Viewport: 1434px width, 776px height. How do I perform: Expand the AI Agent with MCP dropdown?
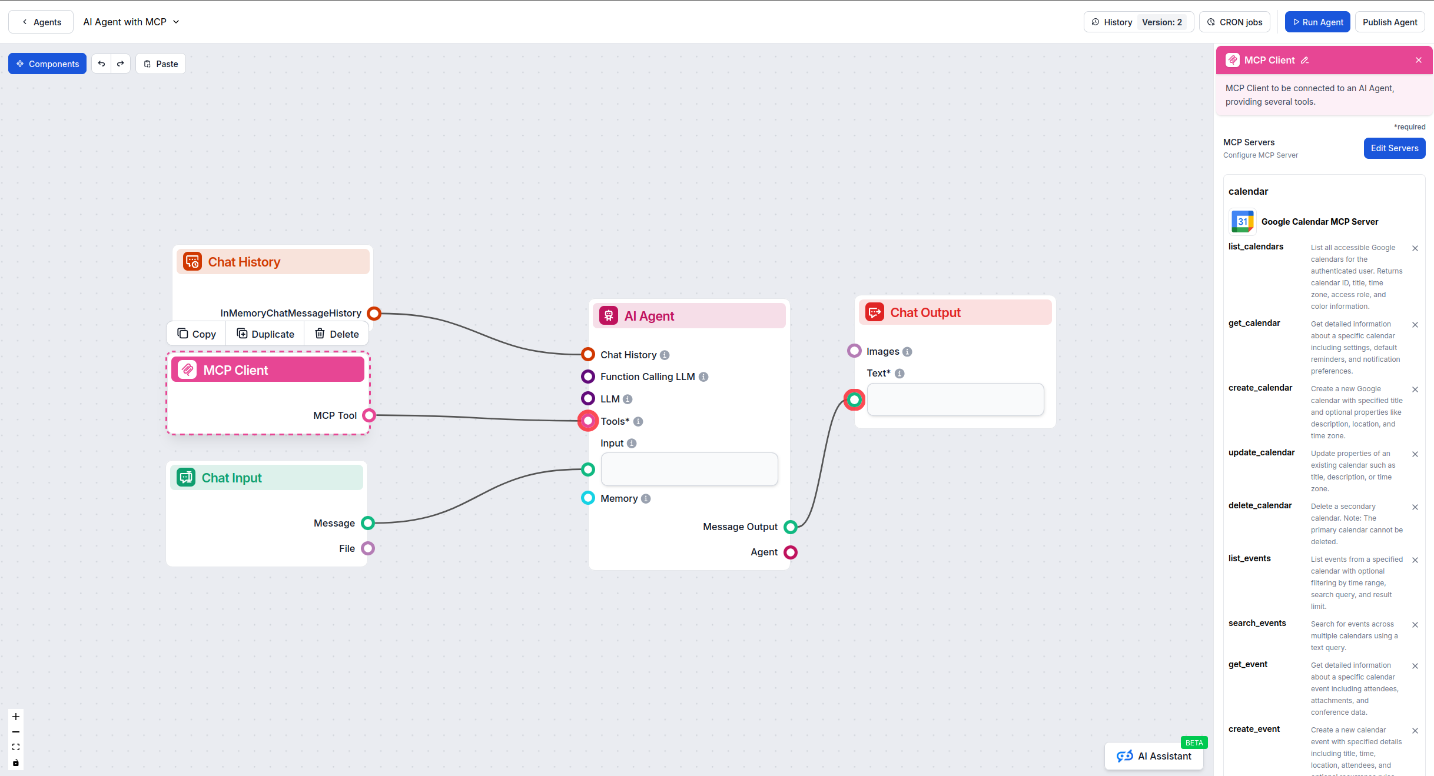coord(176,22)
